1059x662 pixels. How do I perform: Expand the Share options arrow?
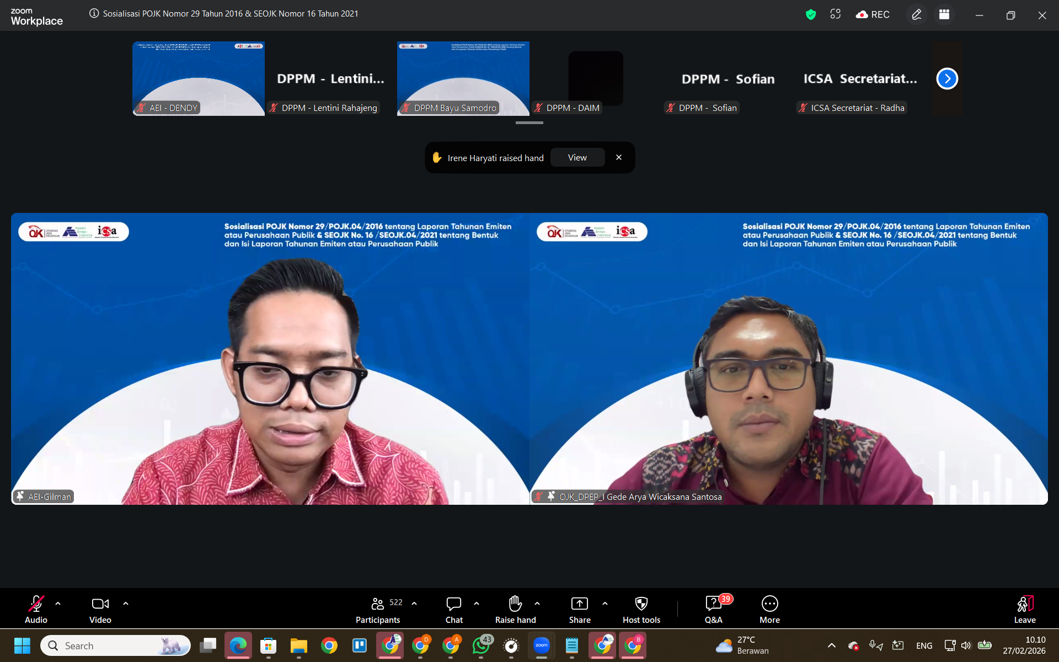pyautogui.click(x=605, y=604)
